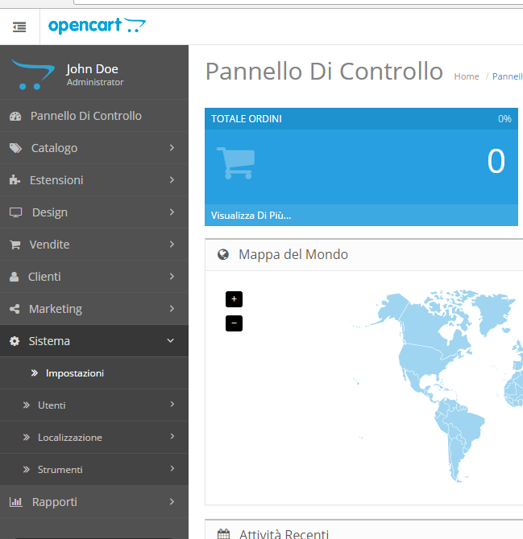Select the Sistema menu item
The height and width of the screenshot is (539, 523).
click(94, 341)
